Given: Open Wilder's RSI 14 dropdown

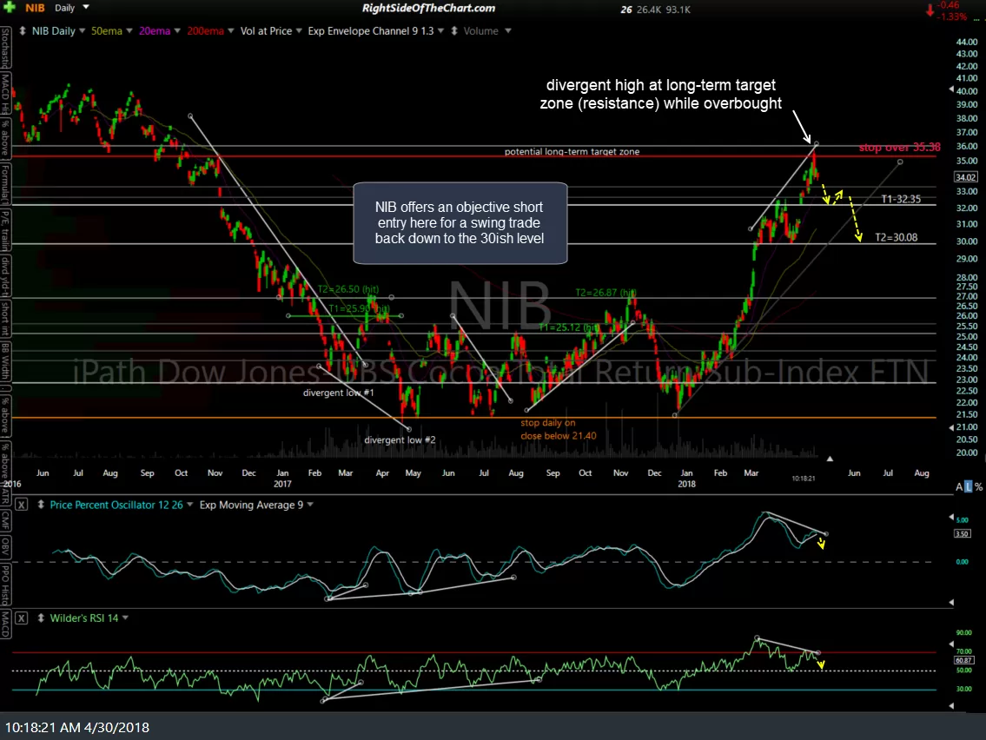Looking at the screenshot, I should coord(125,618).
